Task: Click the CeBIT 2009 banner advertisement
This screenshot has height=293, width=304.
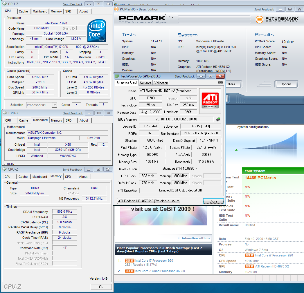Action: coord(163,215)
